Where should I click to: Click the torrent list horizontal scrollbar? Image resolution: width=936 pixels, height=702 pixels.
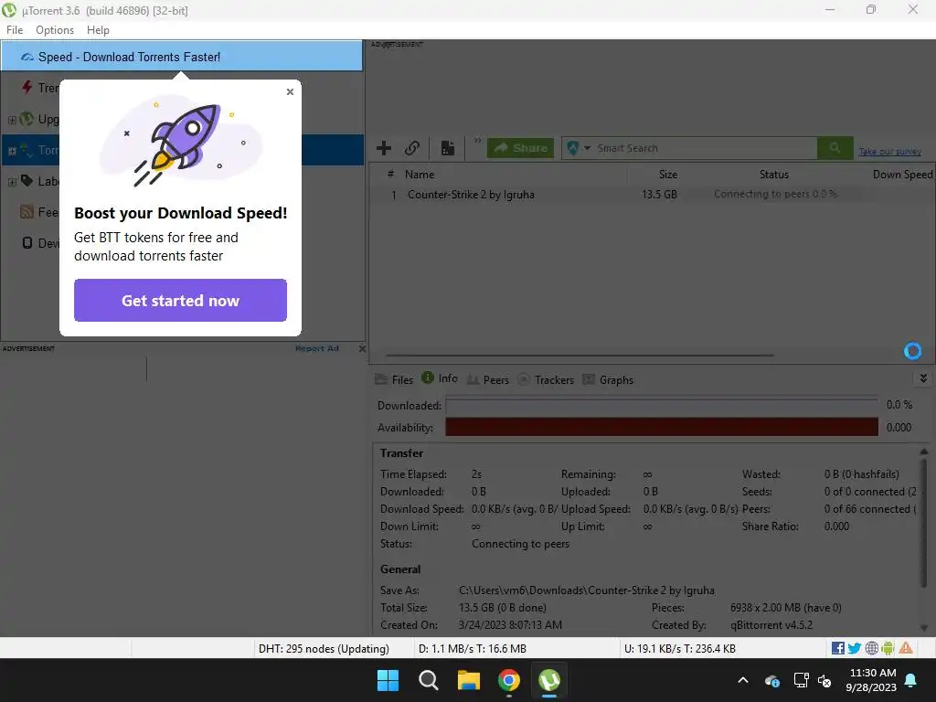click(579, 356)
